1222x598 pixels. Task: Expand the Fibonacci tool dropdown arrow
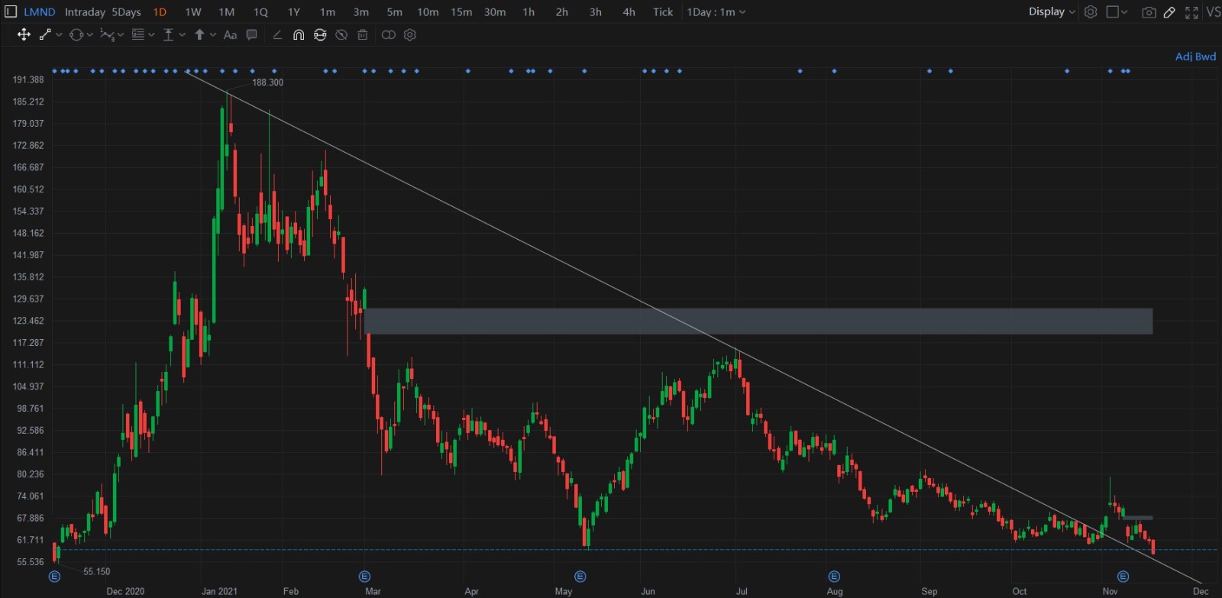pos(151,35)
